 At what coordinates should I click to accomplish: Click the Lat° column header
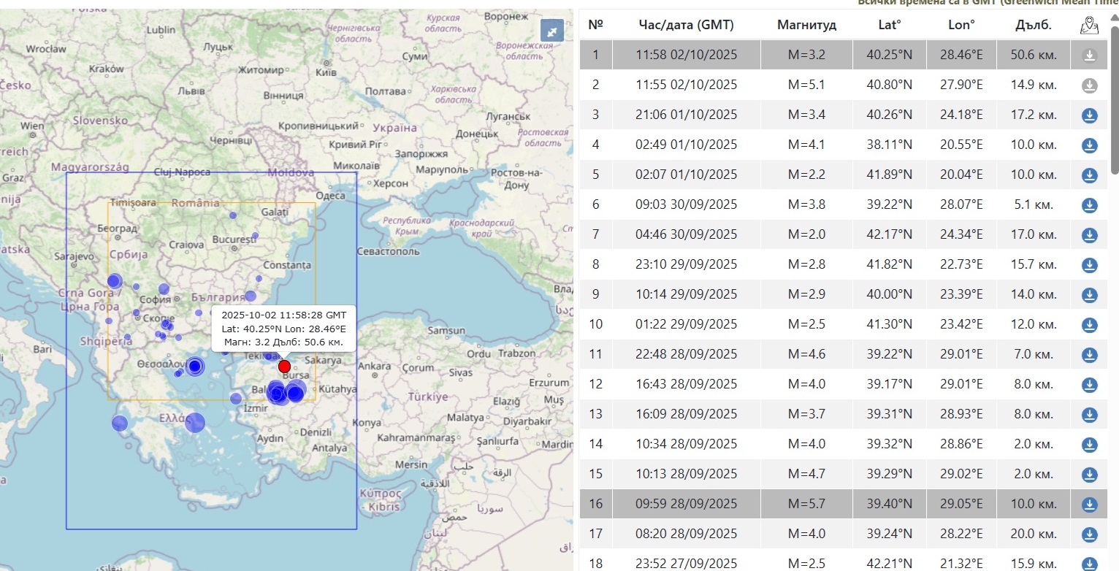pos(889,26)
